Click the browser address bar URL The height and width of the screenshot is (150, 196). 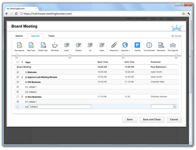[x=48, y=14]
